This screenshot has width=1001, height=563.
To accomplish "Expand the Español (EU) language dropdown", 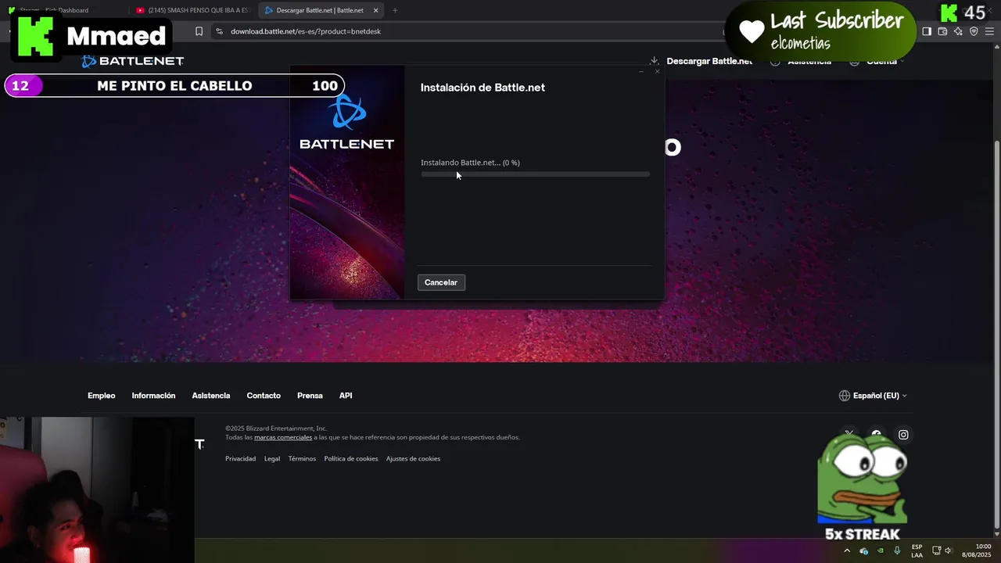I will click(873, 396).
